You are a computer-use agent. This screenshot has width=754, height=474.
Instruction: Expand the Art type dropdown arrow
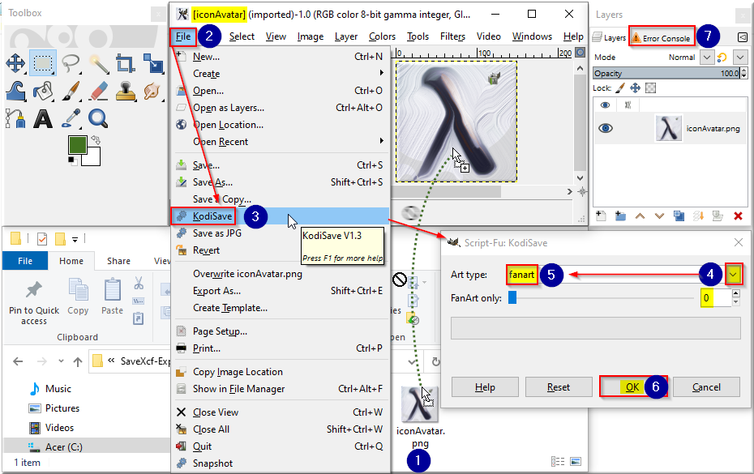(733, 275)
